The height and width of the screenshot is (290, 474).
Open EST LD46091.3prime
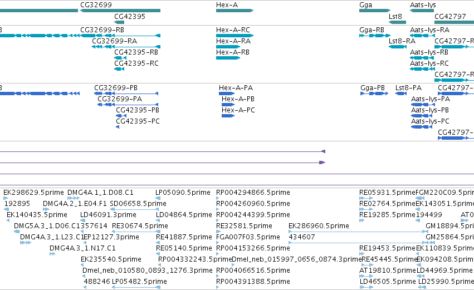tap(108, 215)
